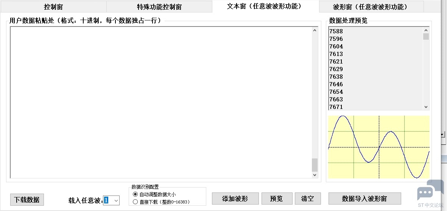
Task: Open the 载入任意波 number dropdown
Action: click(x=116, y=200)
